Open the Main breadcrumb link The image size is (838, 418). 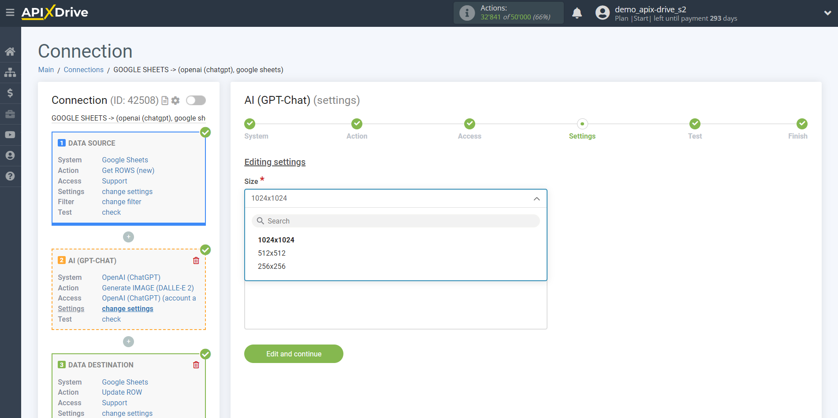(46, 70)
